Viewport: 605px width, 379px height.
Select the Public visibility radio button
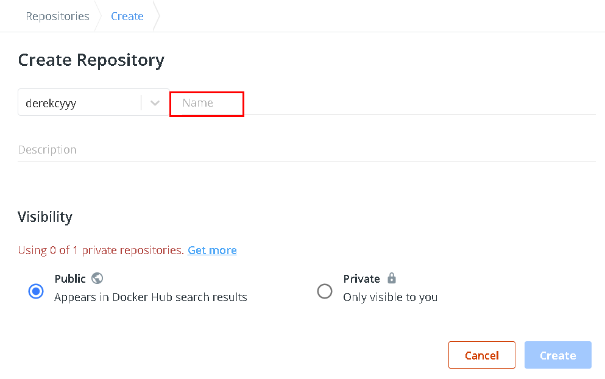tap(37, 291)
